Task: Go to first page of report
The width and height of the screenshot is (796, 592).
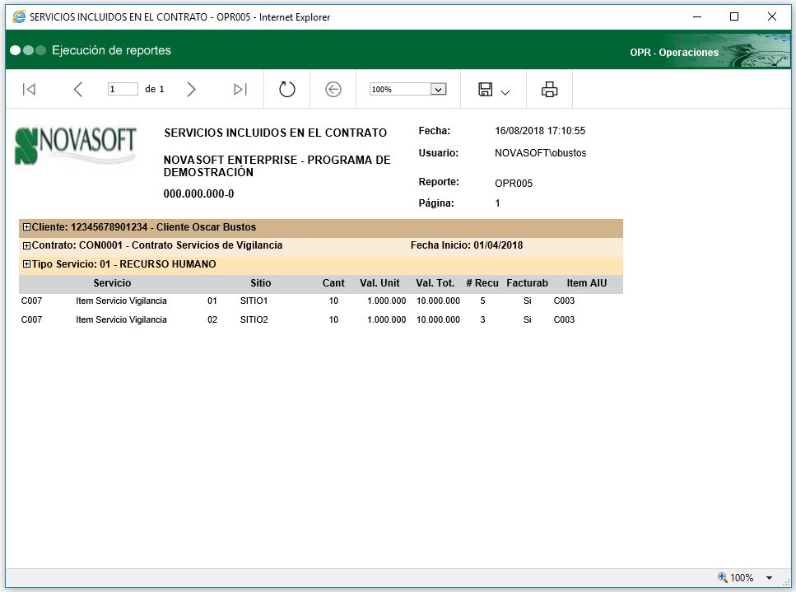Action: (x=29, y=90)
